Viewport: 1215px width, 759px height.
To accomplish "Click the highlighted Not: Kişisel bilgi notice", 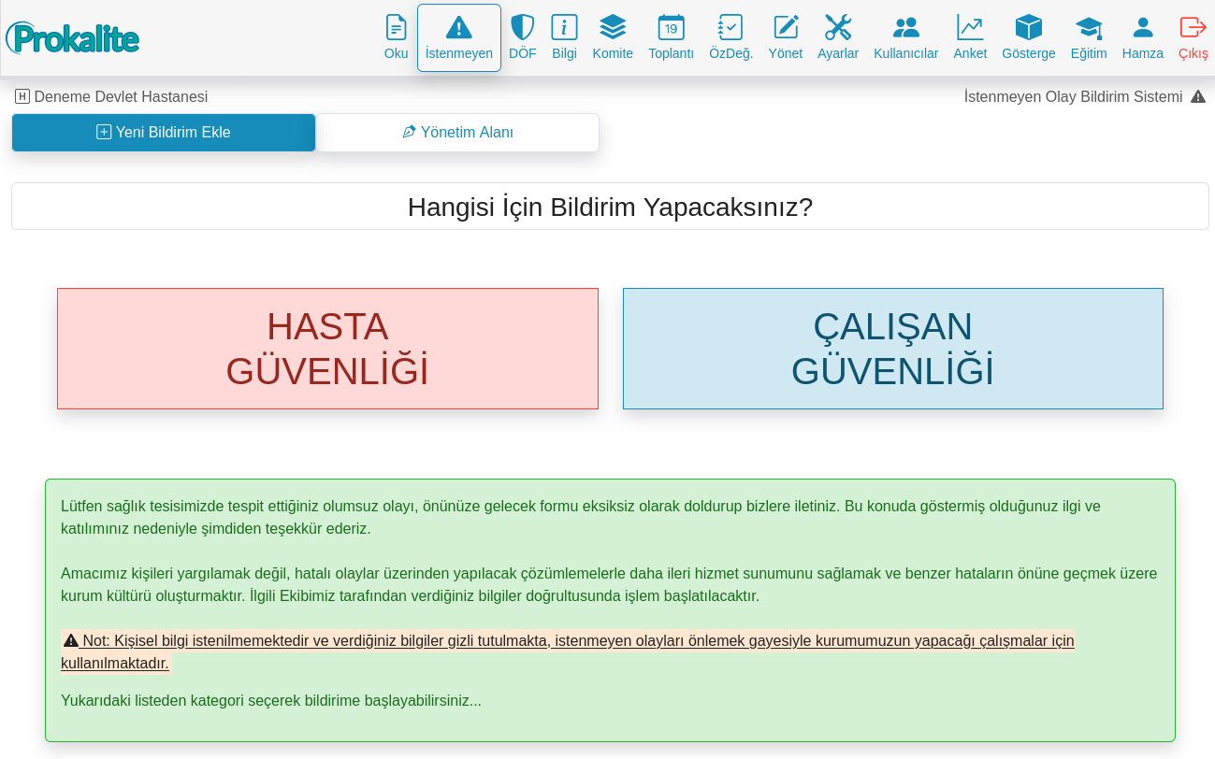I will tap(568, 652).
